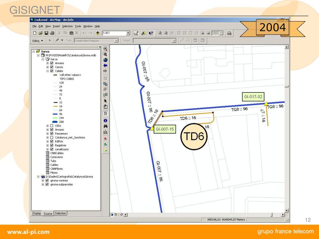
Task: Click the green flag network tool
Action: click(105, 145)
